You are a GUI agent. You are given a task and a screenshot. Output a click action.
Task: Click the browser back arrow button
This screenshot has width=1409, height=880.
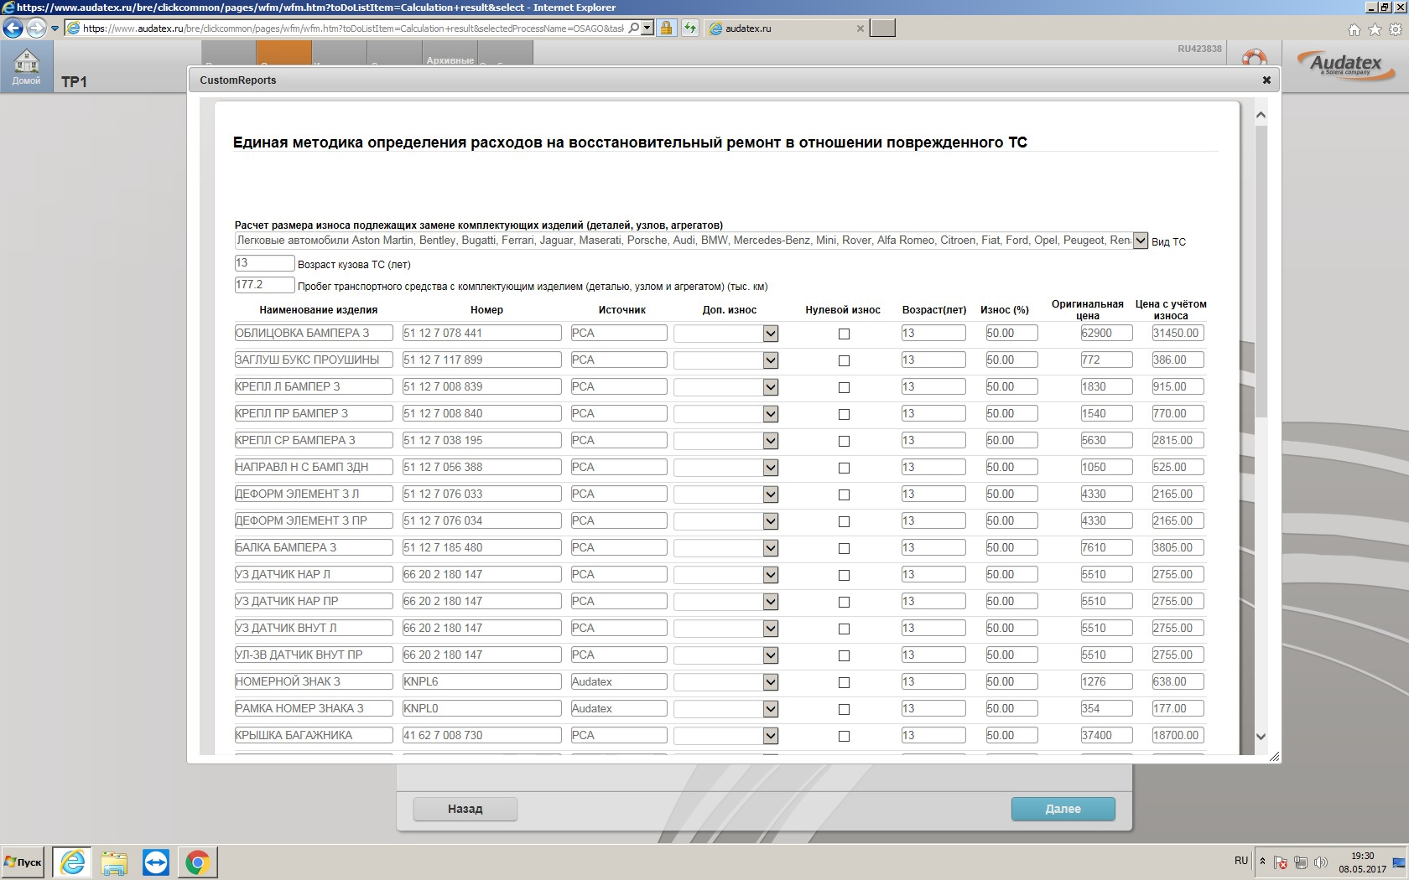click(13, 28)
